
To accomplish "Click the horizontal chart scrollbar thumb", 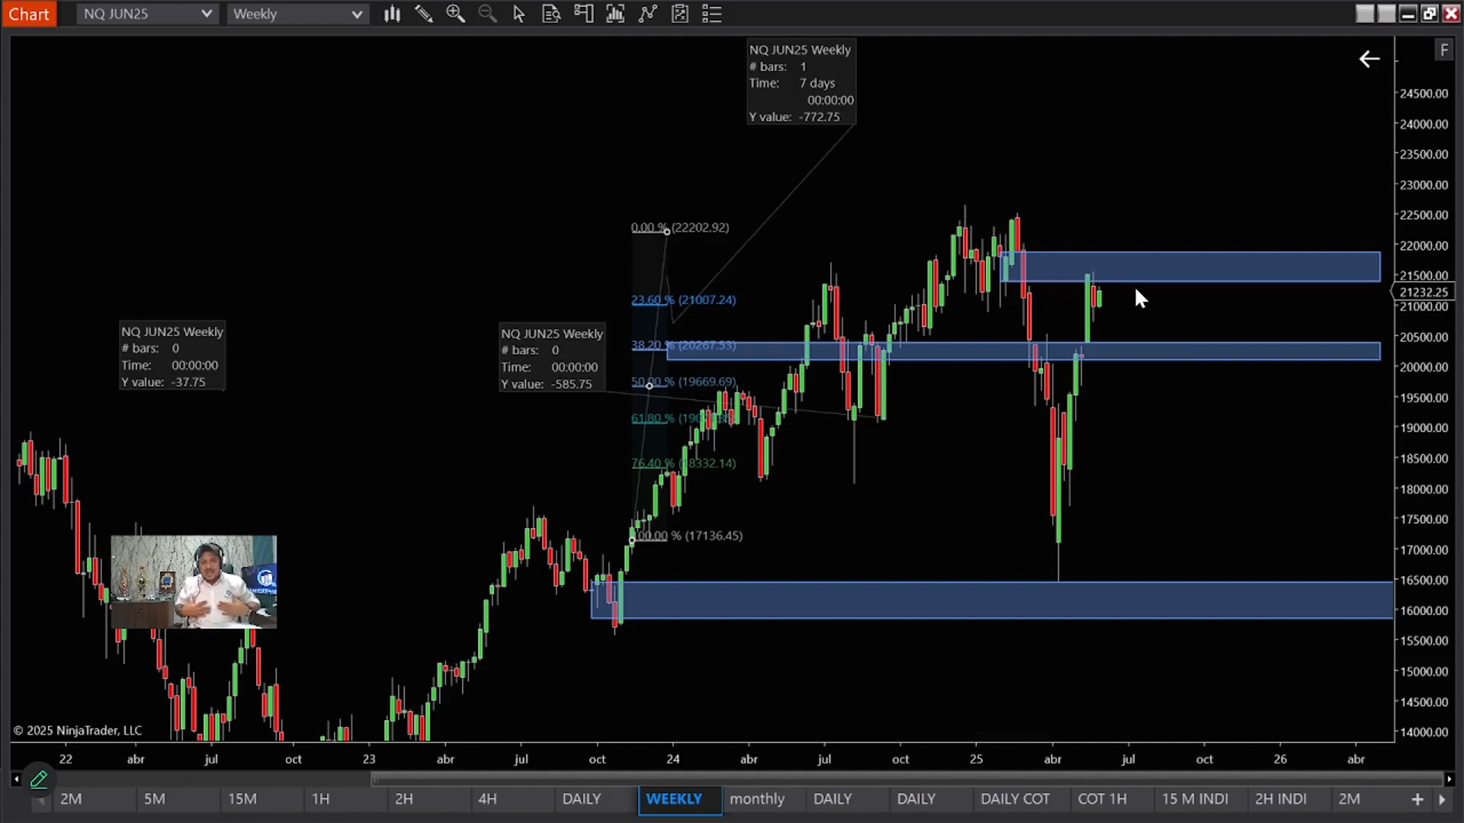I will [x=907, y=779].
